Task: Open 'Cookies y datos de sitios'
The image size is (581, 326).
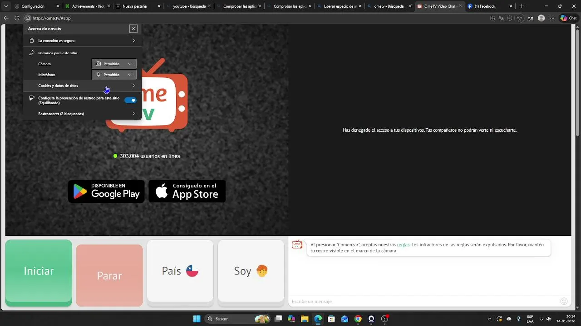Action: point(82,86)
